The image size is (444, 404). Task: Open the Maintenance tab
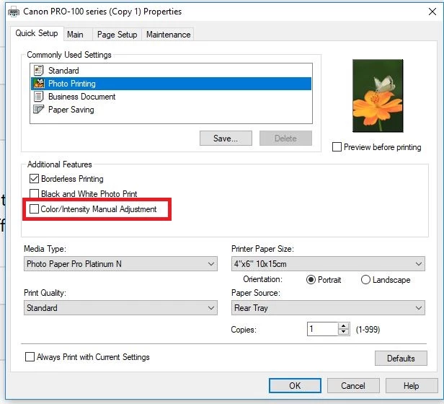[168, 35]
